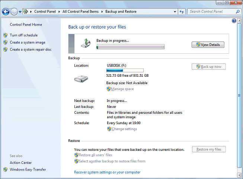Click the backup in progress drive icon
The height and width of the screenshot is (179, 243).
pos(86,43)
